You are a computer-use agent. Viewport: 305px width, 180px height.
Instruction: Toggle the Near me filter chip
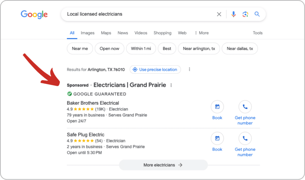tap(80, 48)
